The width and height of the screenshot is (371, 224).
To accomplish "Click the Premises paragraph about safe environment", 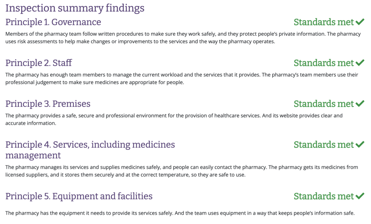I will point(174,119).
